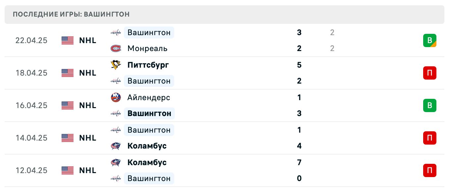
Task: Open the Вашингтон team page from the first row
Action: [x=149, y=32]
